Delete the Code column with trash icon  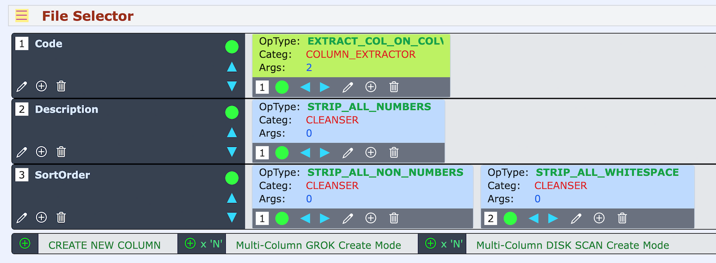(61, 86)
